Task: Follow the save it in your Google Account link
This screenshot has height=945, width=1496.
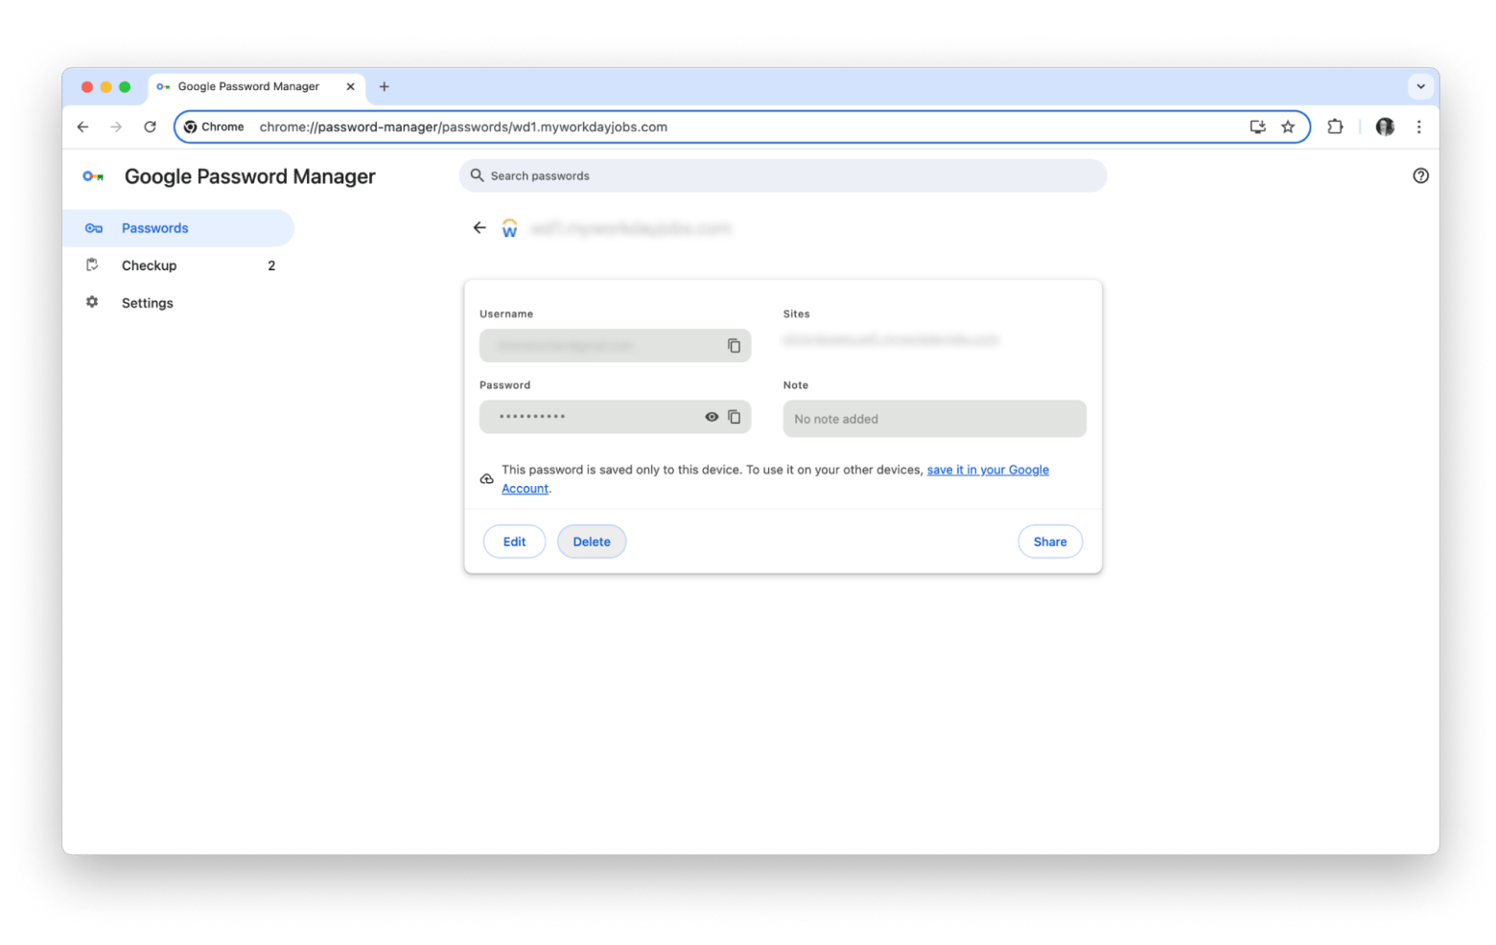Action: click(987, 470)
